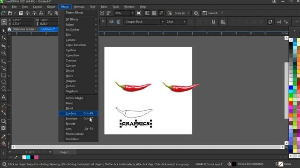The image size is (300, 168).
Task: Select the Transparency checkerboard tool
Action: [x=3, y=128]
